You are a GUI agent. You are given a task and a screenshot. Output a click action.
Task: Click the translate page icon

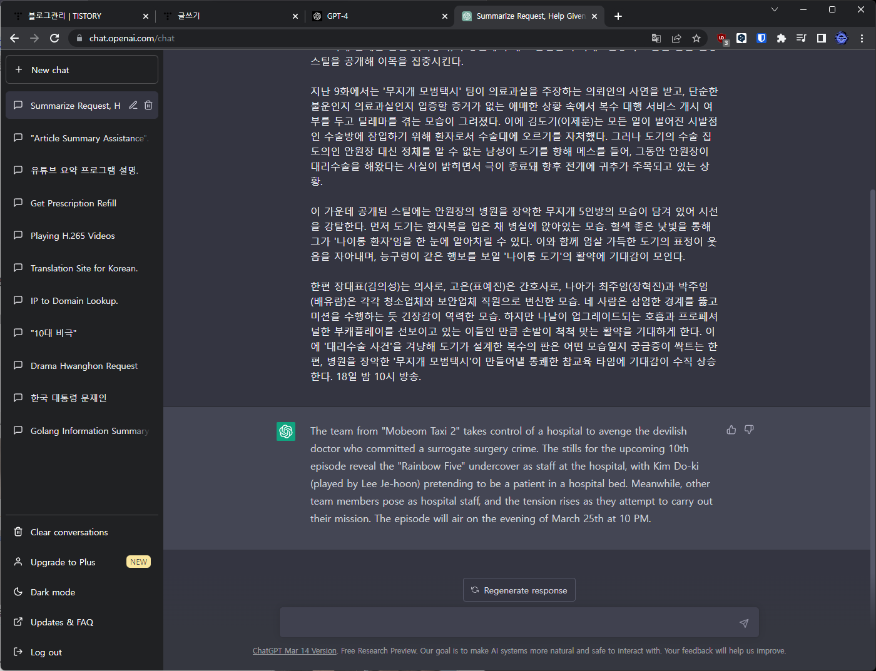[656, 38]
